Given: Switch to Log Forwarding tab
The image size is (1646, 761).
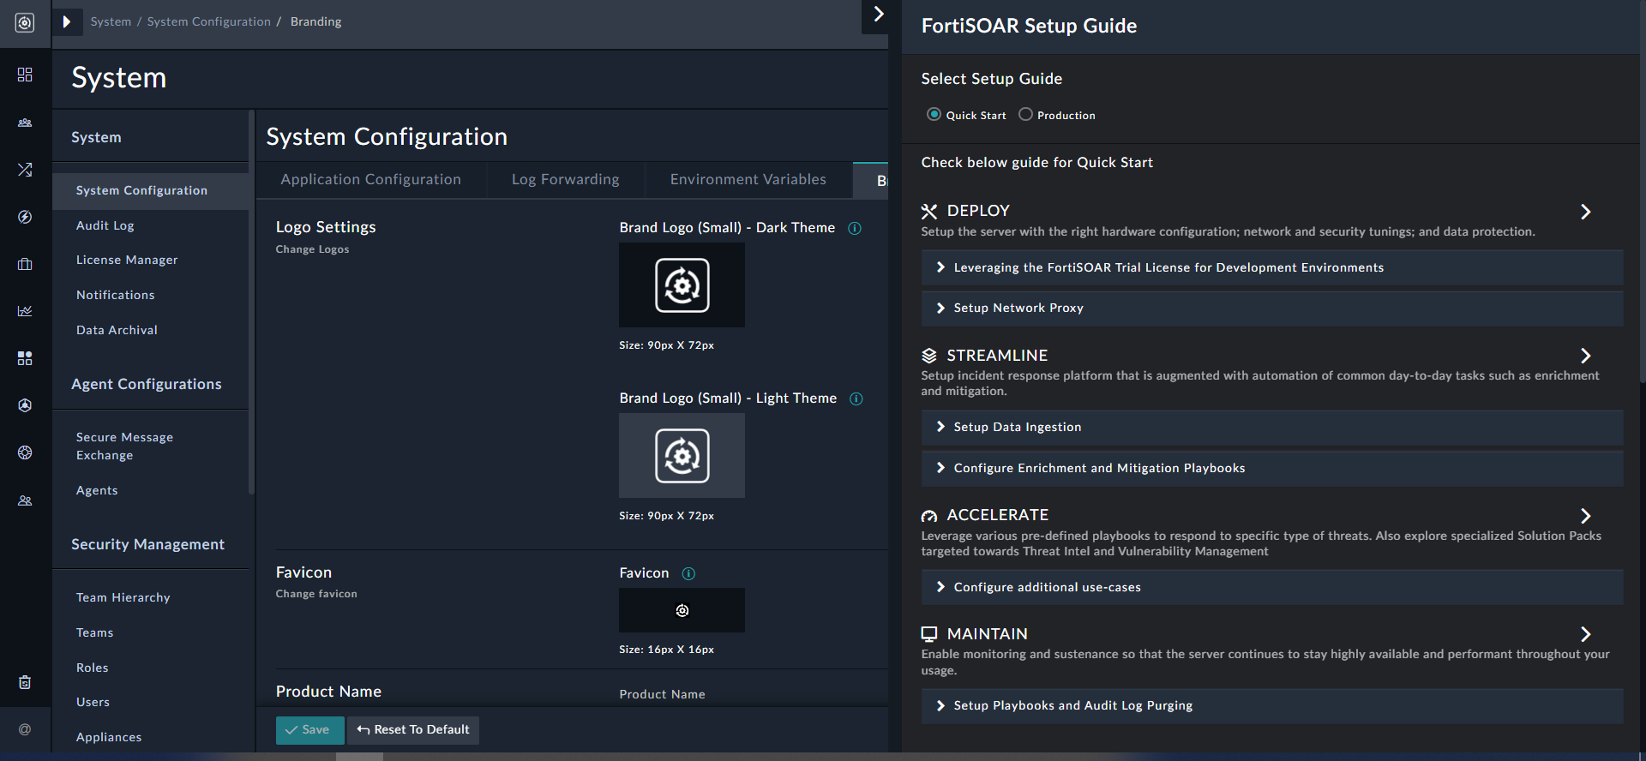Looking at the screenshot, I should click(x=566, y=180).
